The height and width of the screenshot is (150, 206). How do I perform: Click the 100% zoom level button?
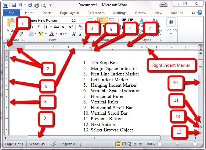pyautogui.click(x=150, y=144)
